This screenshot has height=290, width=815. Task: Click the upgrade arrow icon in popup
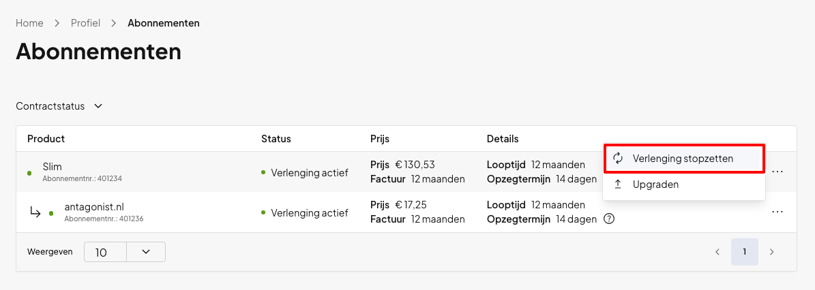point(618,184)
